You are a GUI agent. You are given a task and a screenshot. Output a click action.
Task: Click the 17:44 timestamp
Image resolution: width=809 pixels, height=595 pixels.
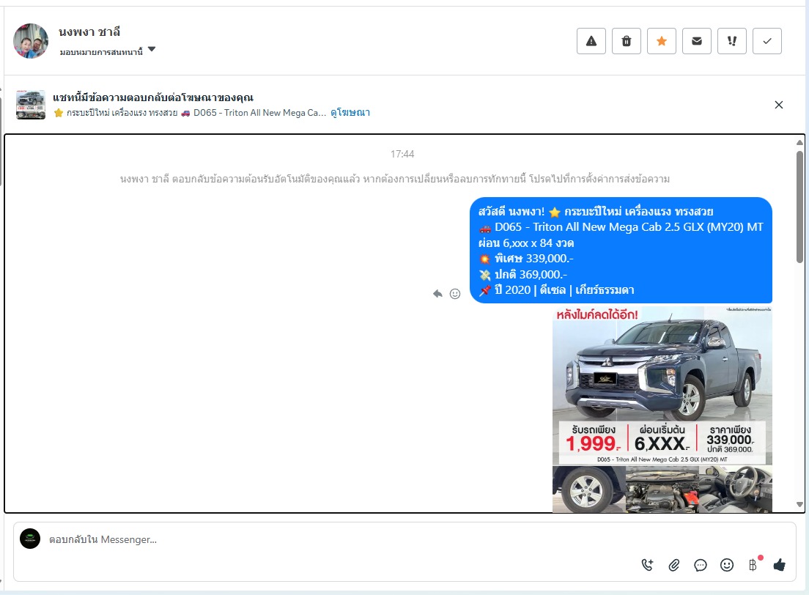[x=402, y=154]
